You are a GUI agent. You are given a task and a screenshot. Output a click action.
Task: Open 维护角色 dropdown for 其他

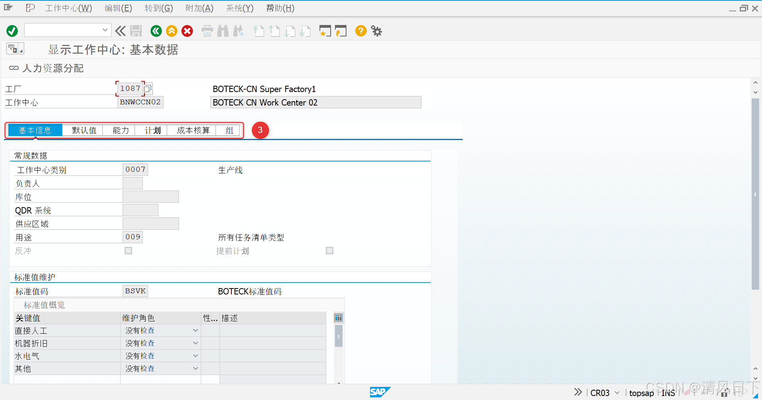tap(195, 369)
